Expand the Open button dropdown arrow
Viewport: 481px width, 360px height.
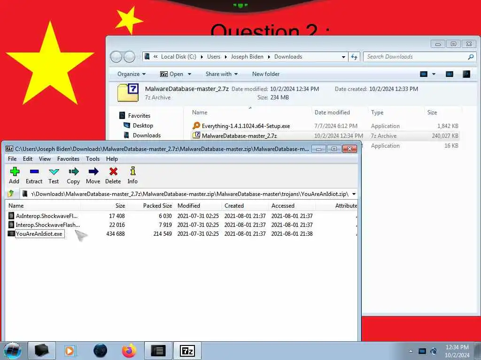pos(189,74)
